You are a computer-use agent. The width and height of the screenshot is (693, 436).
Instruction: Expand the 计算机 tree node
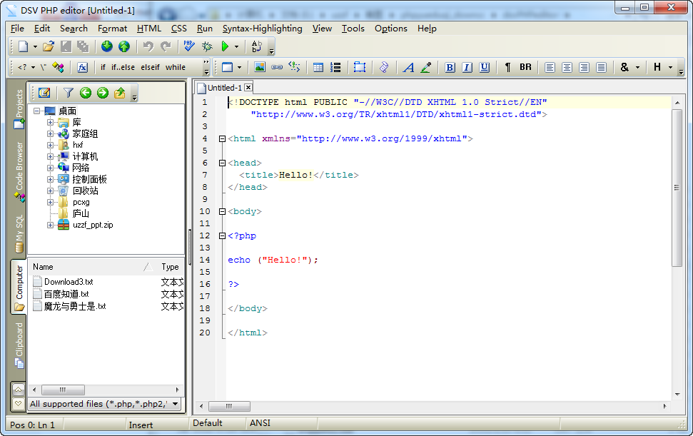pos(51,156)
